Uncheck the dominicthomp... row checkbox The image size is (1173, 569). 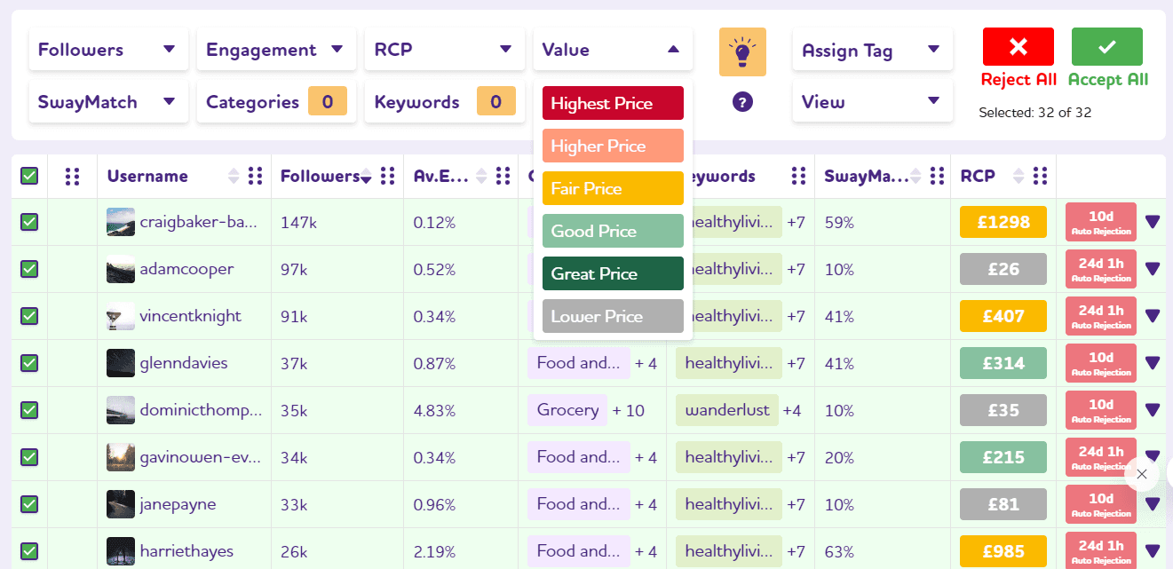[x=29, y=410]
